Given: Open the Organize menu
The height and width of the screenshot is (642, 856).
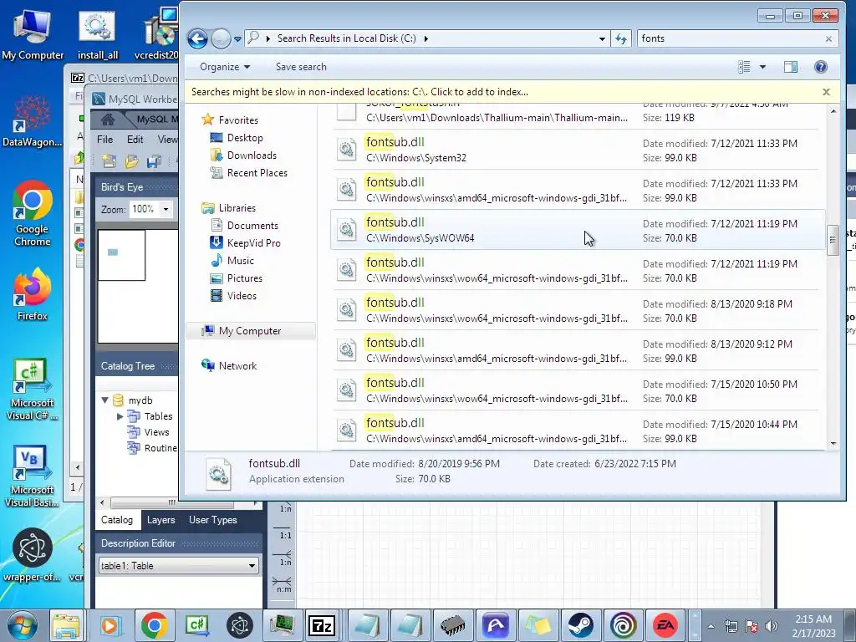Looking at the screenshot, I should pyautogui.click(x=224, y=67).
